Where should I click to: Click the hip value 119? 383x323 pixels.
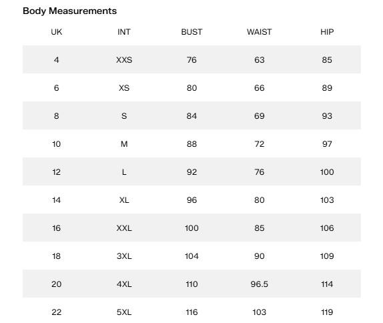tap(327, 312)
